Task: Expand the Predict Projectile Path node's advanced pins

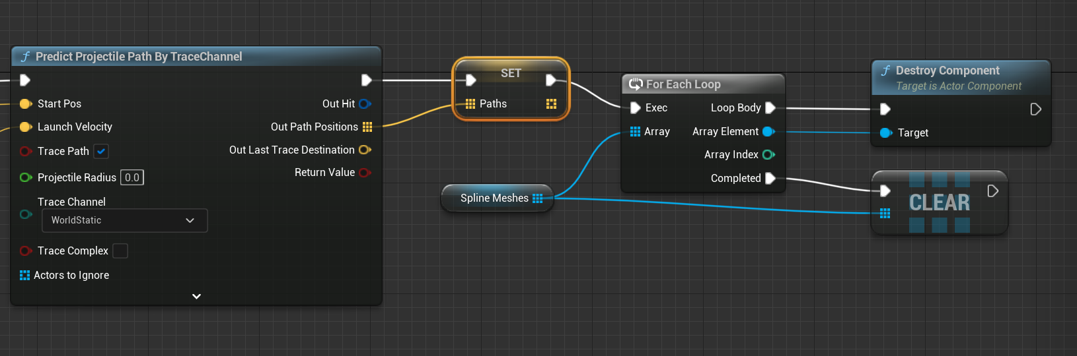Action: [x=196, y=297]
